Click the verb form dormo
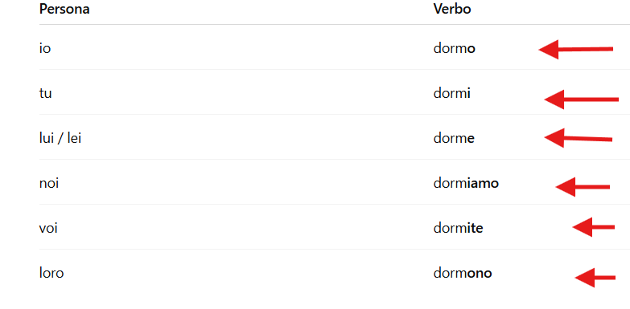630x309 pixels. (x=455, y=48)
